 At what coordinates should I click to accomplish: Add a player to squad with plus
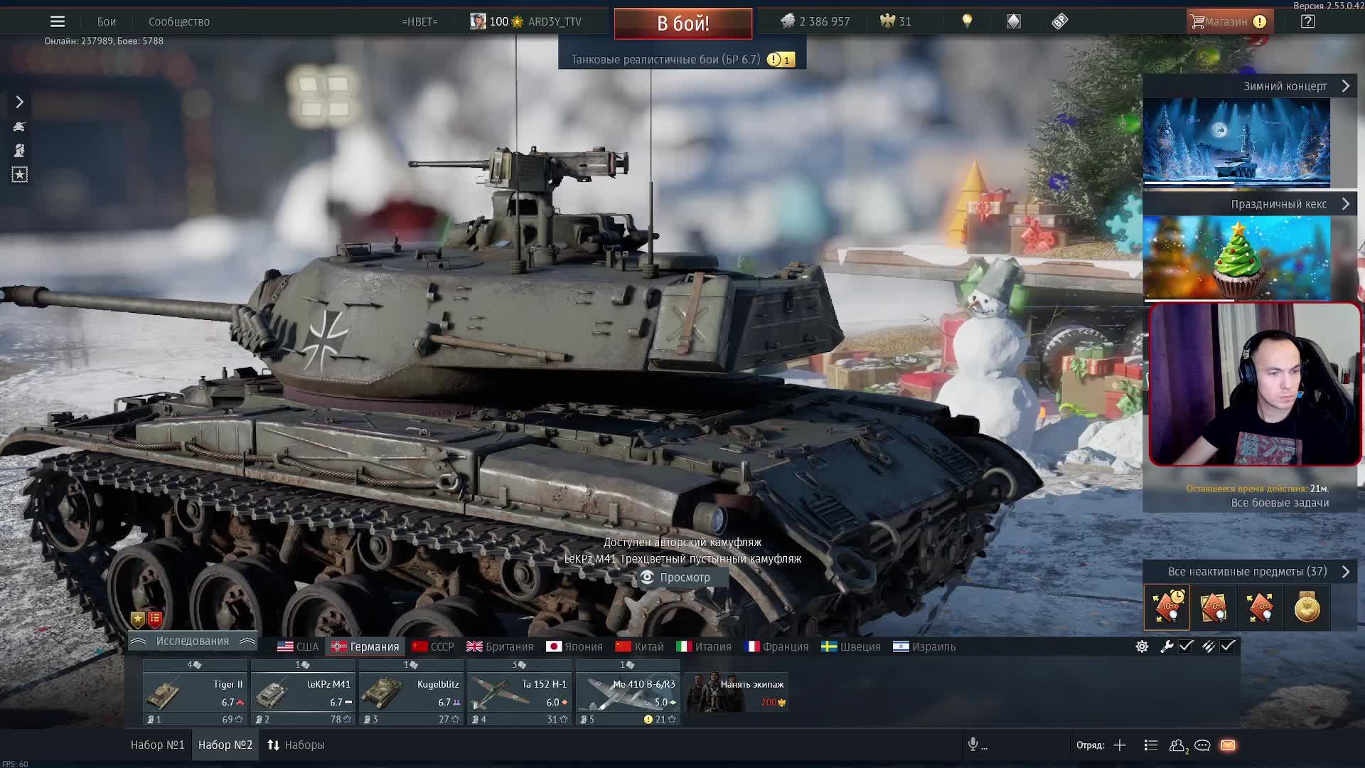1120,745
